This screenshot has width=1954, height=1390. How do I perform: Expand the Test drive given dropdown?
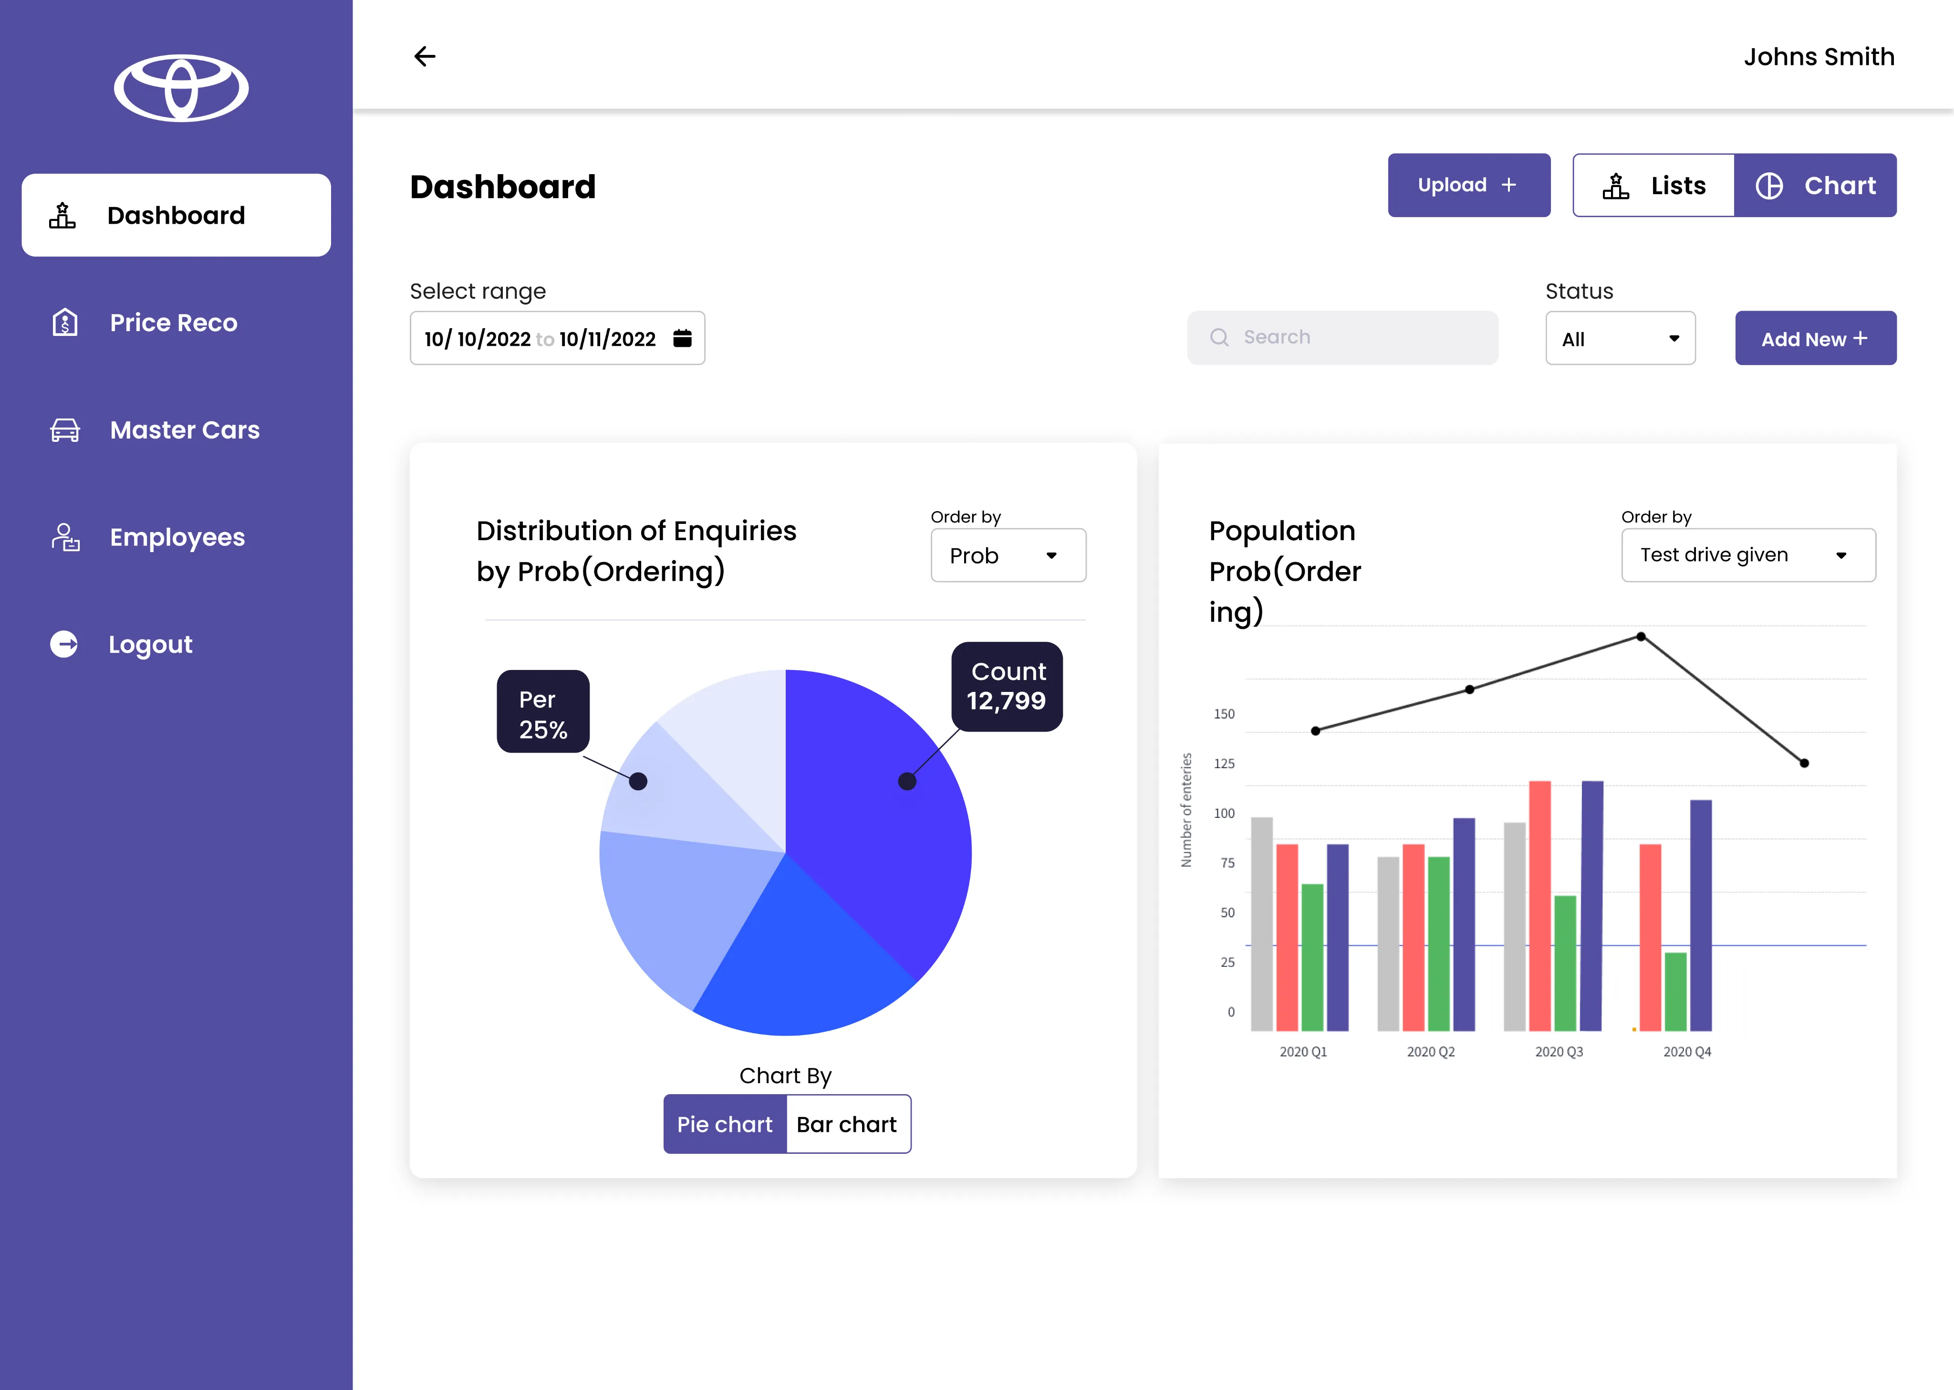tap(1749, 555)
